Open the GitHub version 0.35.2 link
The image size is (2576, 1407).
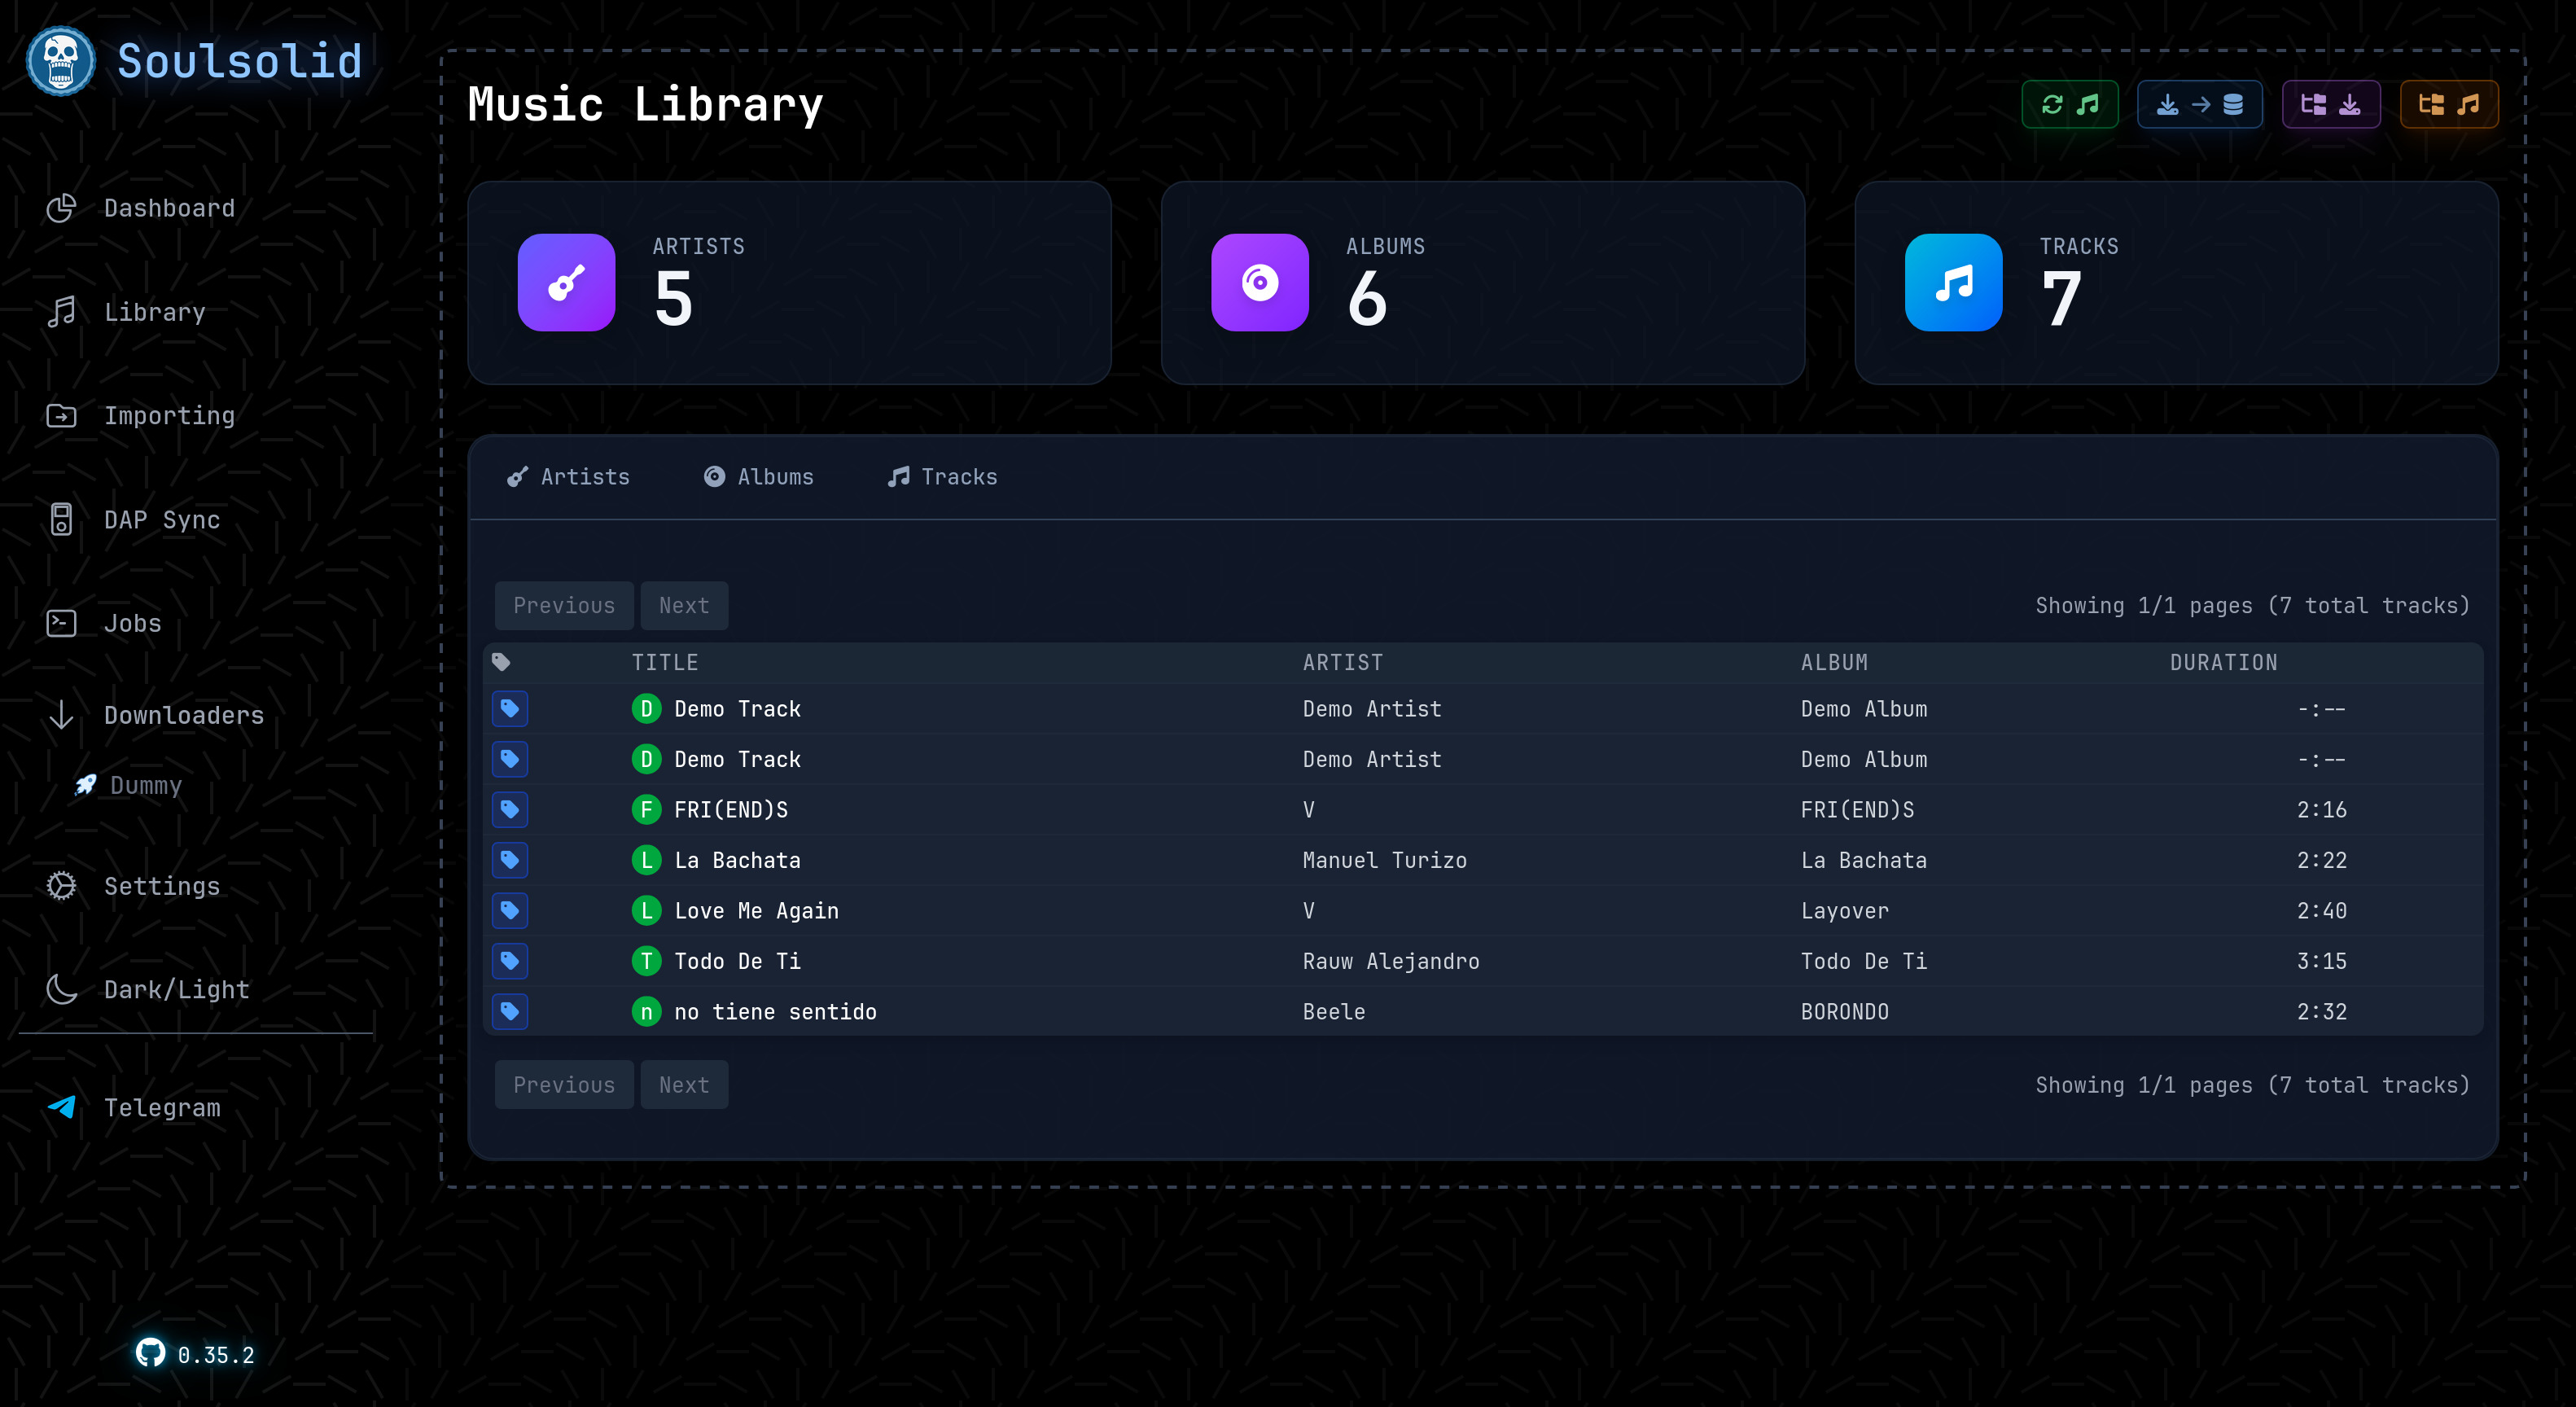(196, 1355)
